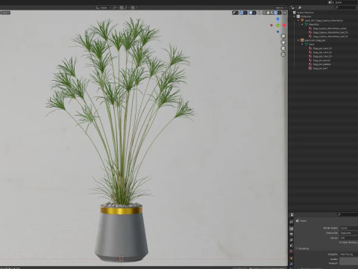Open the viewport shading options dropdown
Screen dimensions: 358x269
point(280,13)
